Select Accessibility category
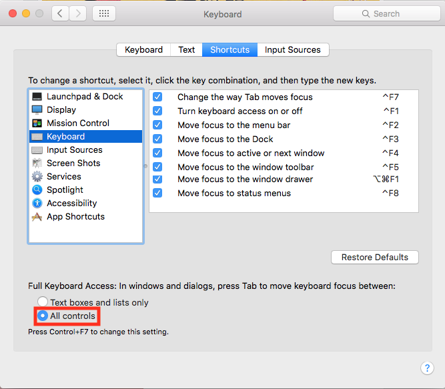Screen dimensions: 445x389 85,203
